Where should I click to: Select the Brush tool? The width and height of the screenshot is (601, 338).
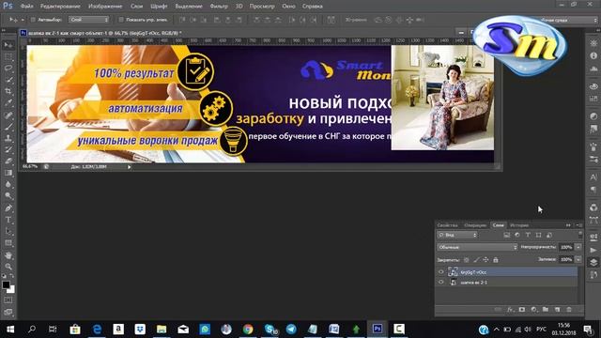coord(8,126)
